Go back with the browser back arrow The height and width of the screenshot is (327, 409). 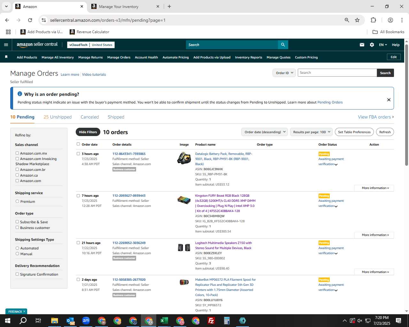click(7, 20)
